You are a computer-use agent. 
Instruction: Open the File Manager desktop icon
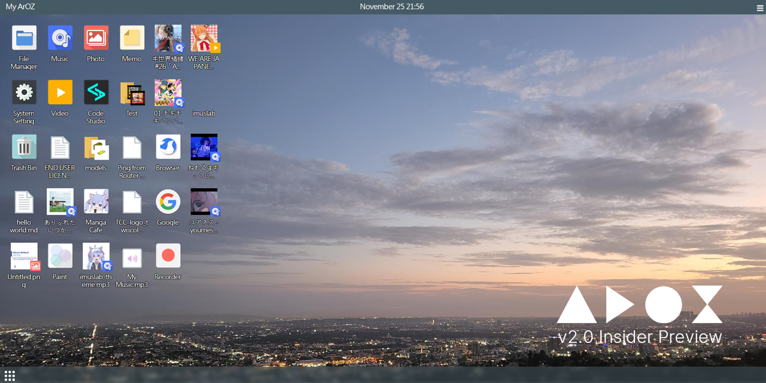click(24, 38)
